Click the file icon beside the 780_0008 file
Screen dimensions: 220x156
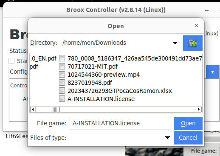click(x=62, y=58)
